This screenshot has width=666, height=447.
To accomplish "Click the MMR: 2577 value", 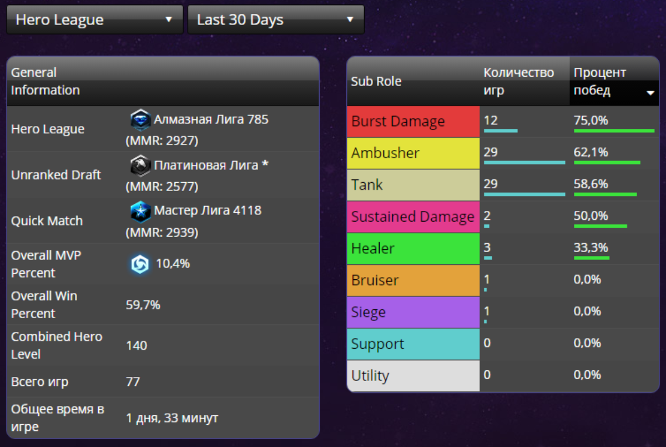I will coord(162,187).
